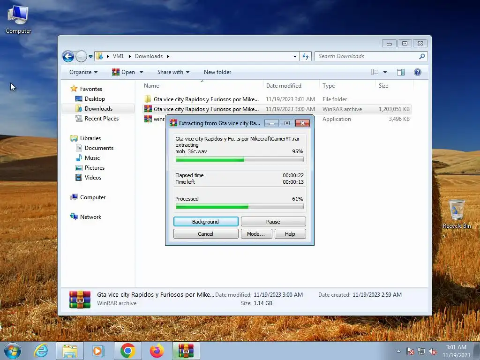Click Downloads in the address breadcrumb
This screenshot has height=360, width=480.
click(x=149, y=56)
